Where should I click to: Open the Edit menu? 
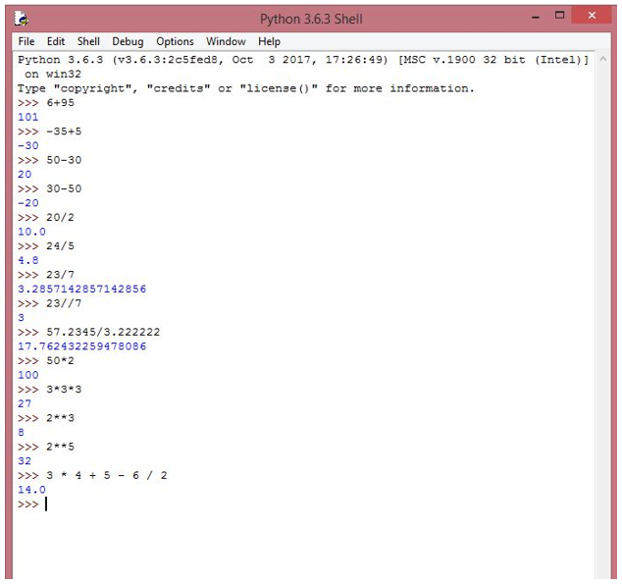pos(56,41)
